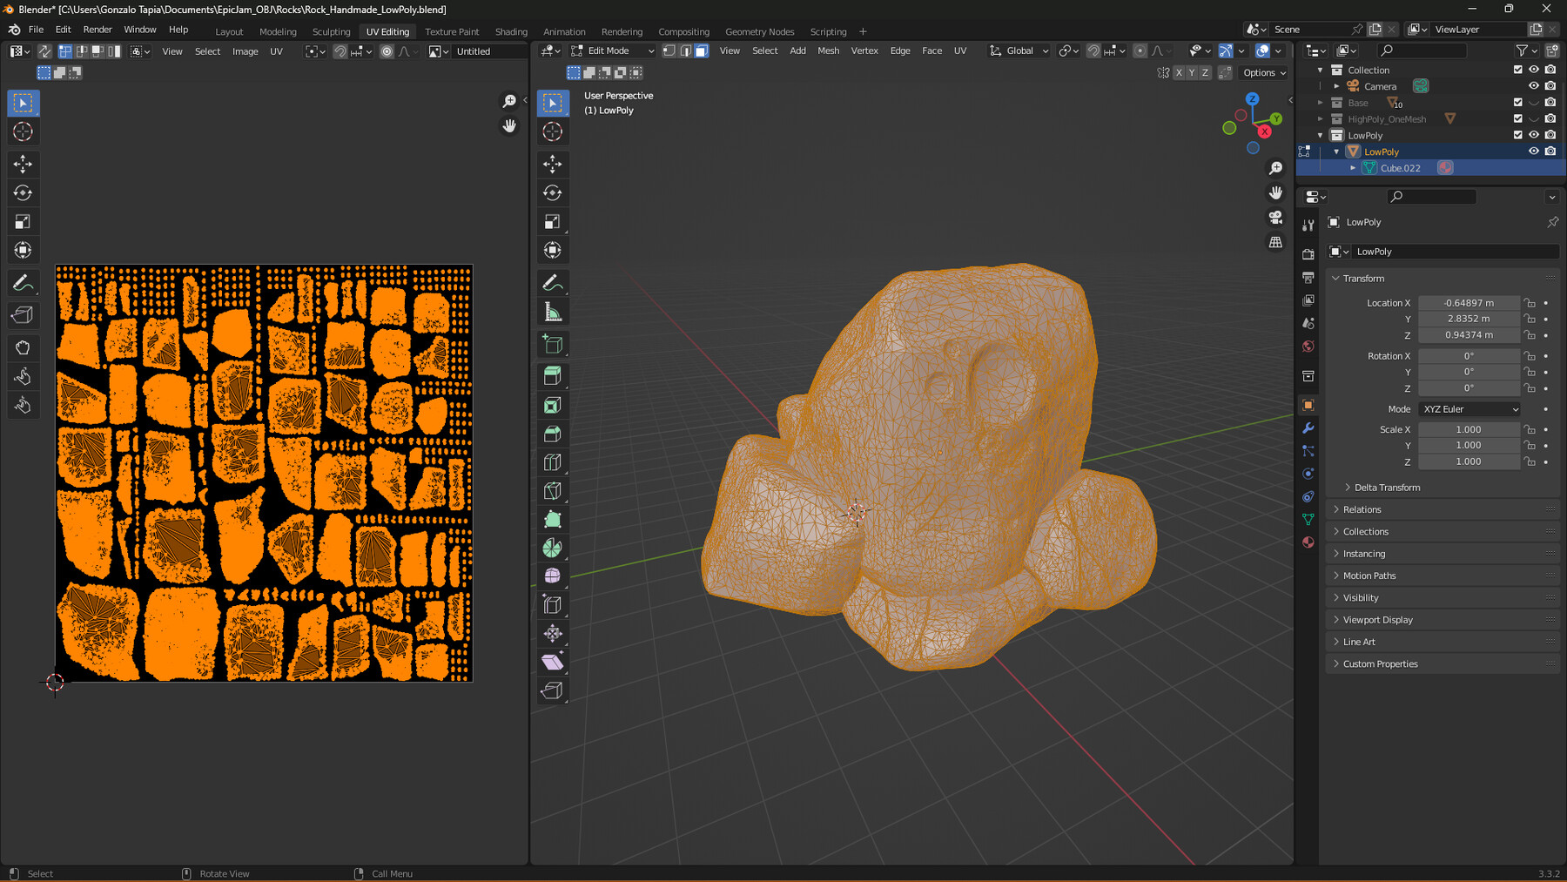Activate the Measure tool

pyautogui.click(x=553, y=311)
